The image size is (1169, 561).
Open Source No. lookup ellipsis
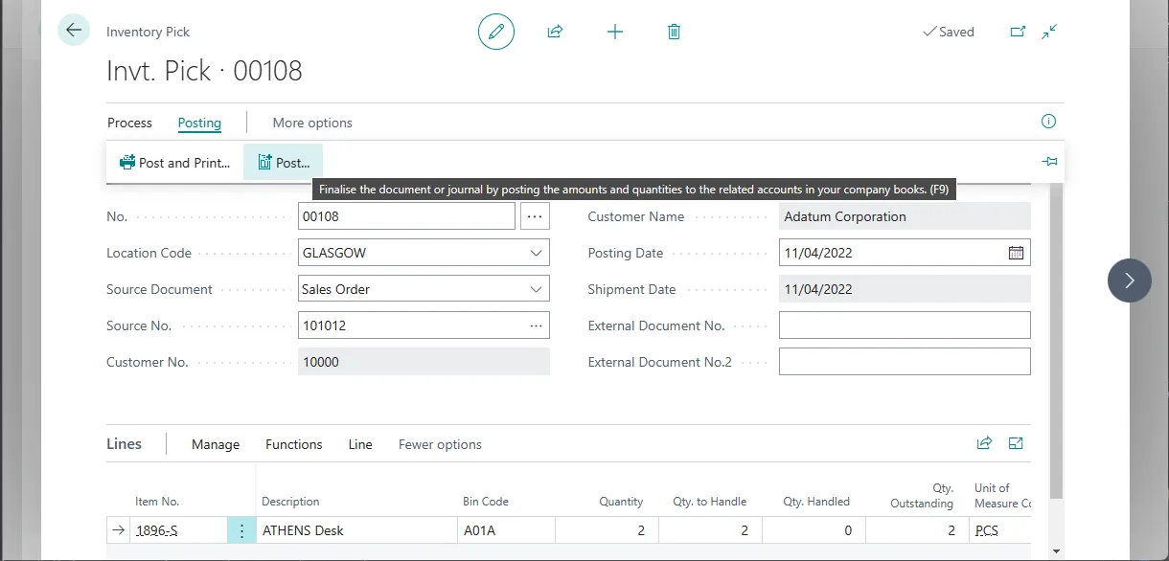(x=536, y=325)
